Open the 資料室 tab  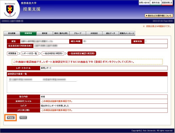(45, 33)
